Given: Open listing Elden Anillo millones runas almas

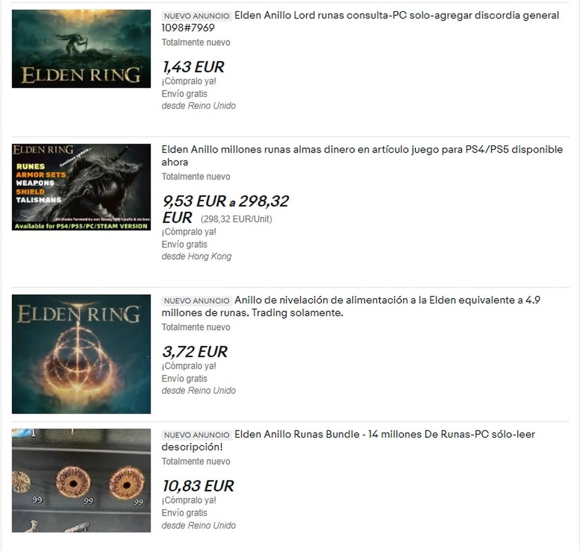Looking at the screenshot, I should tap(362, 155).
